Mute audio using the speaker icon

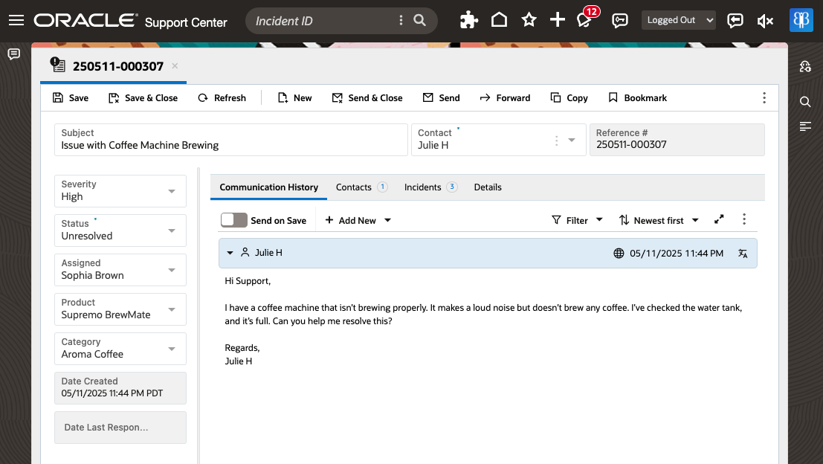point(765,20)
